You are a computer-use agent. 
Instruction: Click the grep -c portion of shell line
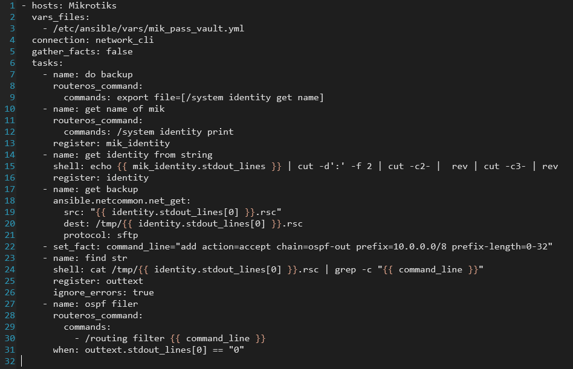353,270
